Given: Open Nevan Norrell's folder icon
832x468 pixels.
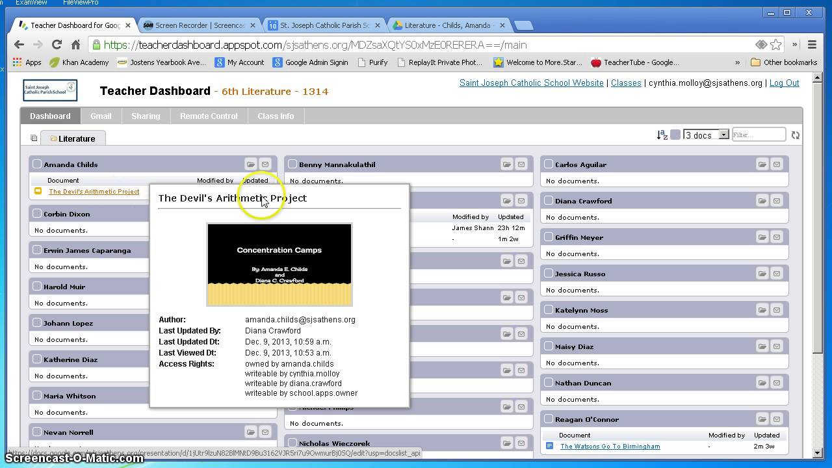Looking at the screenshot, I should [x=250, y=432].
